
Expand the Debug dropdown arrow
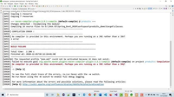pos(19,6)
